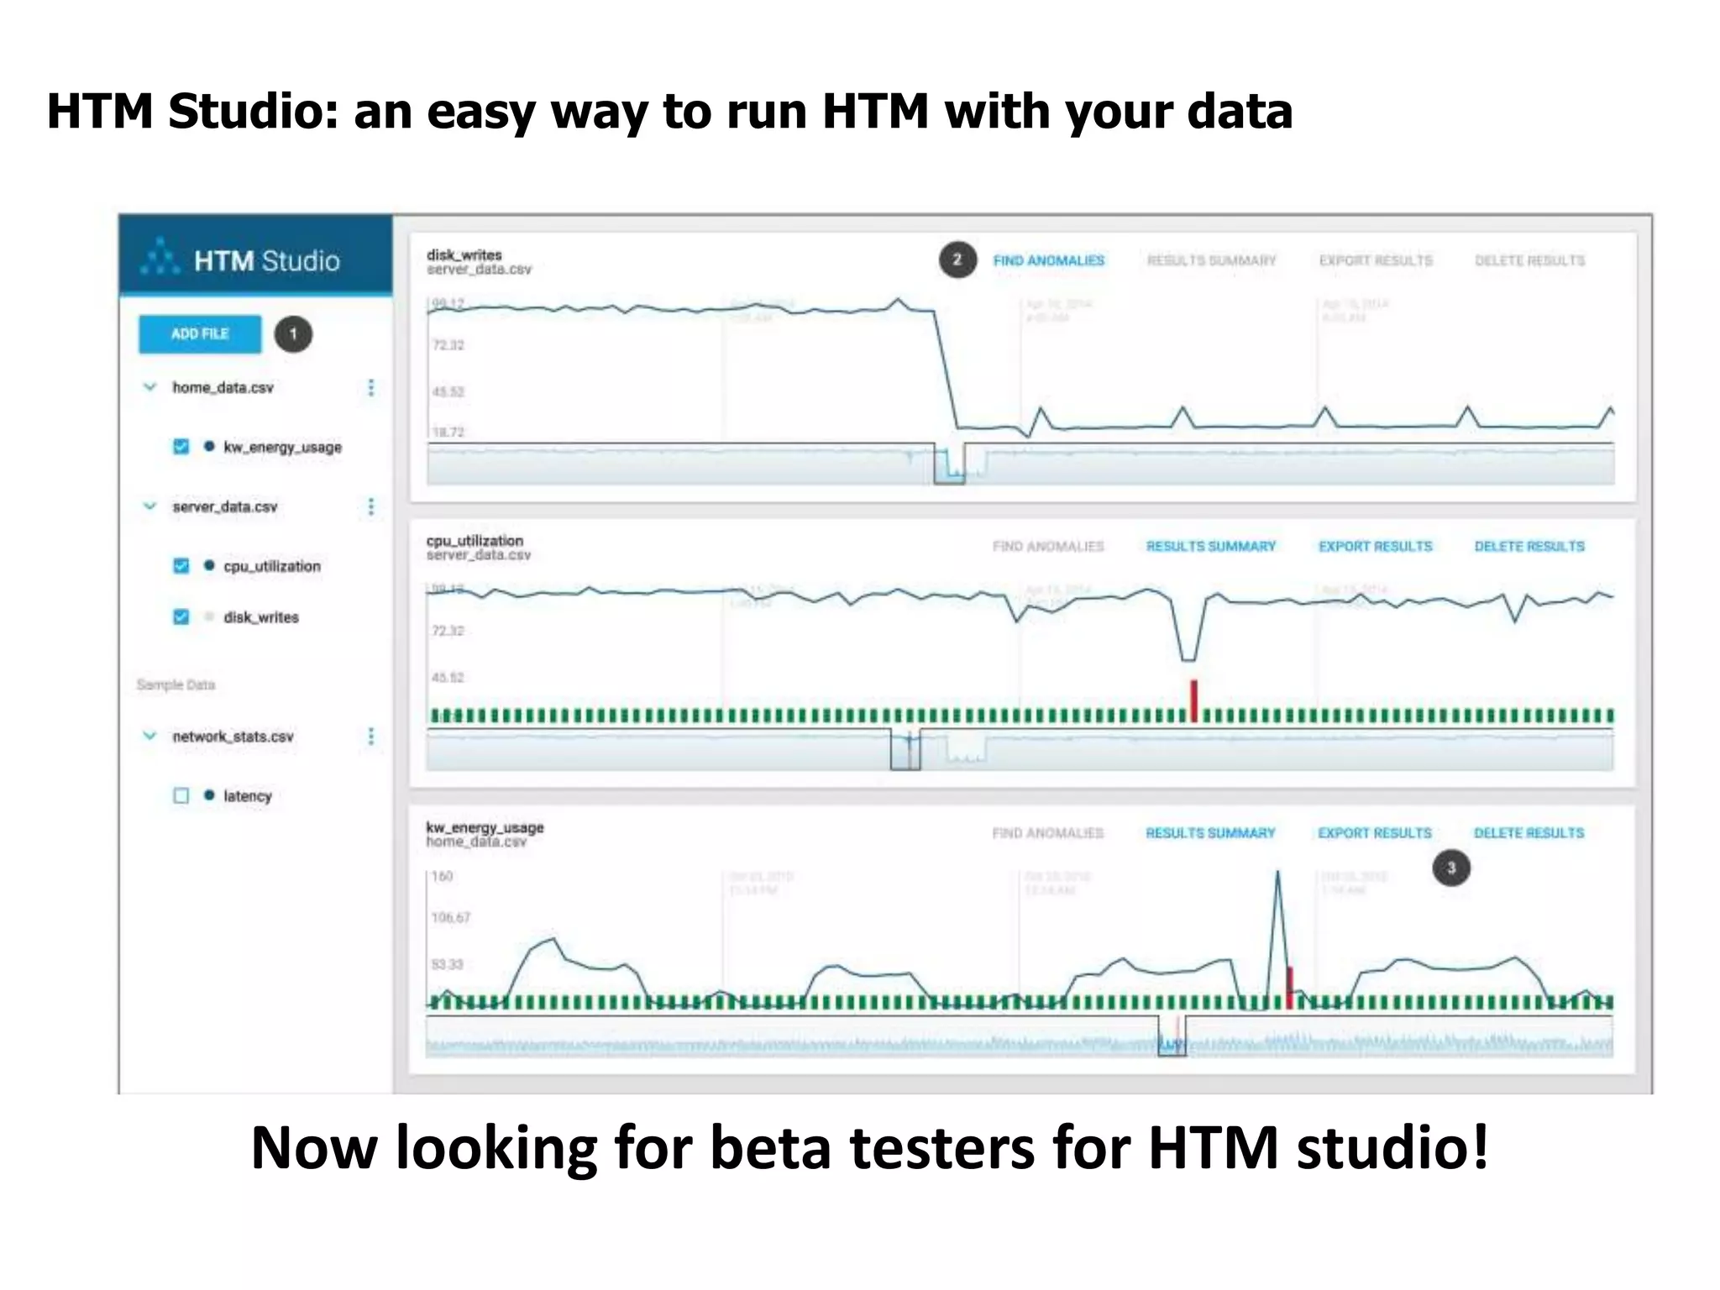
Task: Click the cpu_utilization metric label in sidebar
Action: click(x=272, y=566)
